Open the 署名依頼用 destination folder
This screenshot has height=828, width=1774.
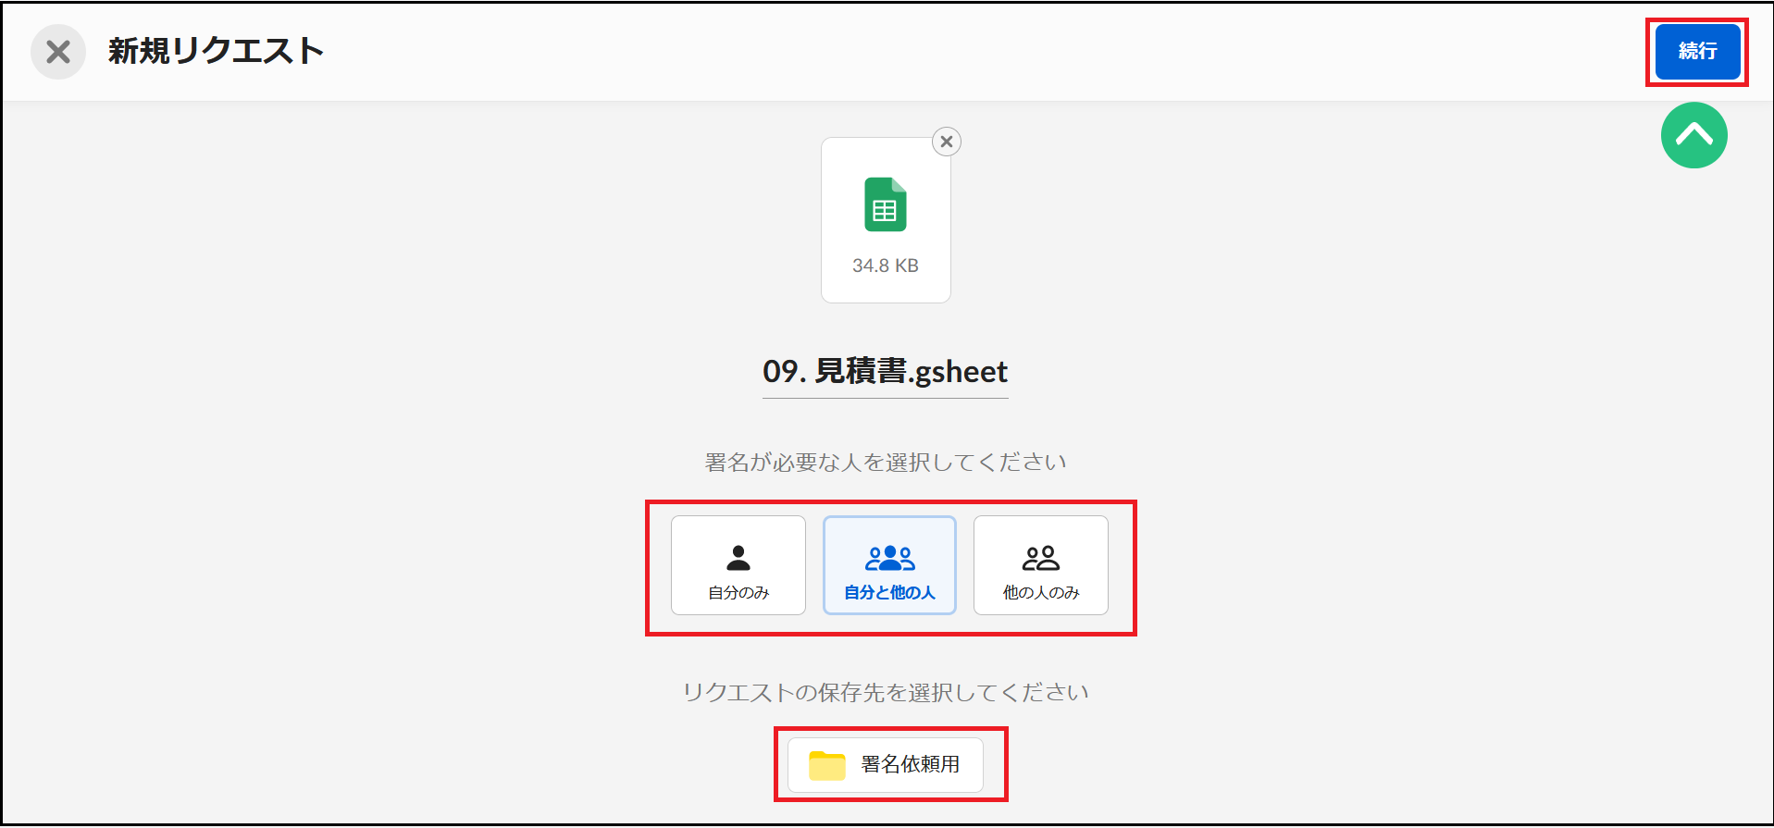coord(885,764)
